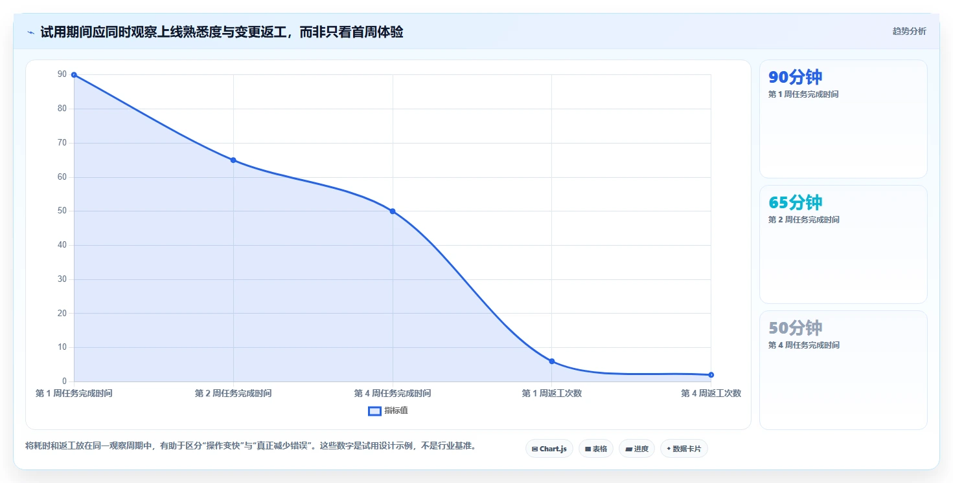Click the 趋势分析 label in the header
The width and height of the screenshot is (953, 483).
(909, 31)
